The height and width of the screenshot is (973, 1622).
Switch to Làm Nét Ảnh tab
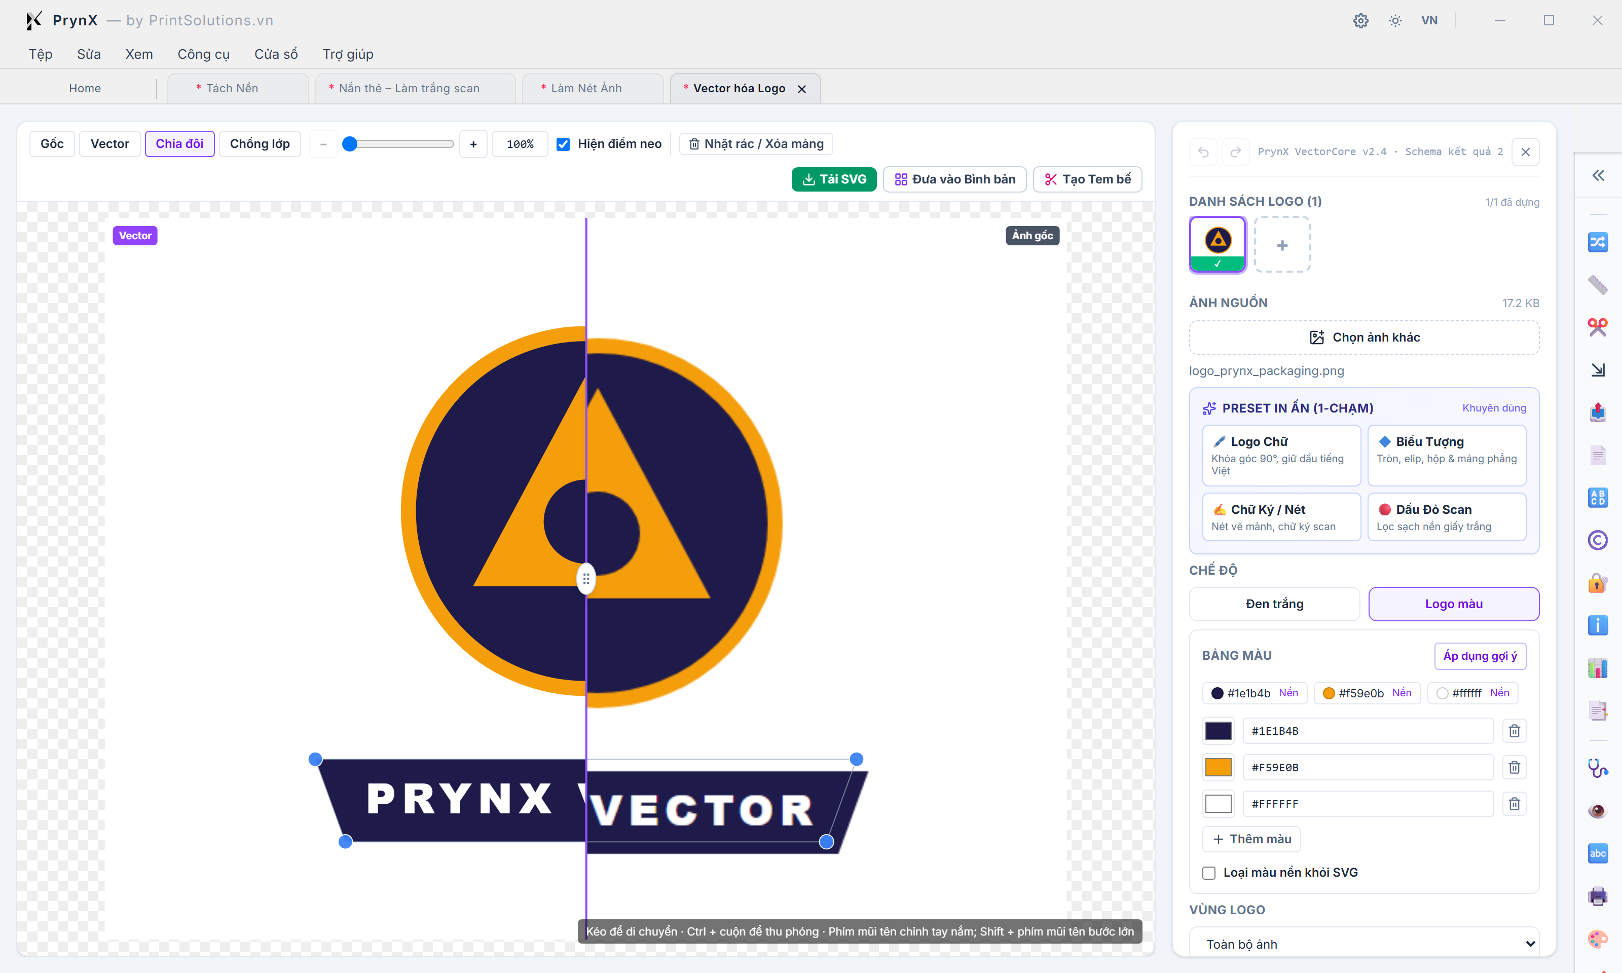(x=593, y=88)
